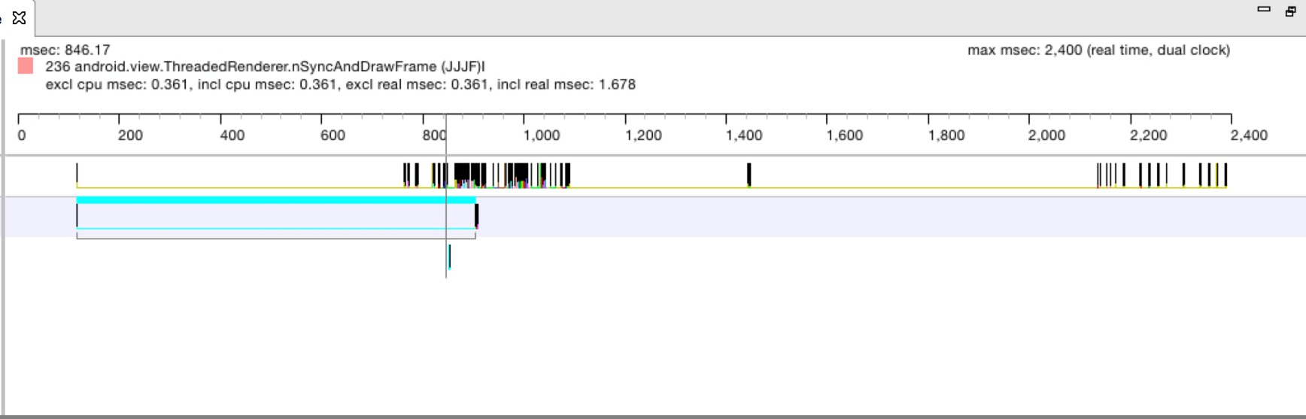Click the max msec label text
The width and height of the screenshot is (1306, 419).
click(1098, 50)
